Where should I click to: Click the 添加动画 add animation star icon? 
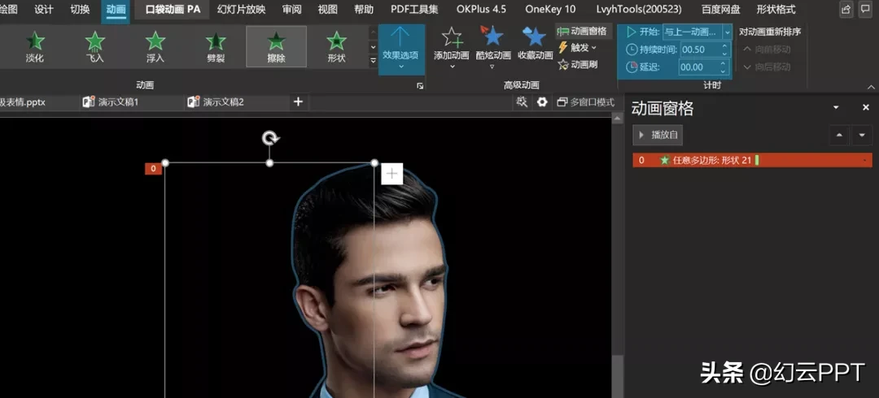tap(451, 38)
